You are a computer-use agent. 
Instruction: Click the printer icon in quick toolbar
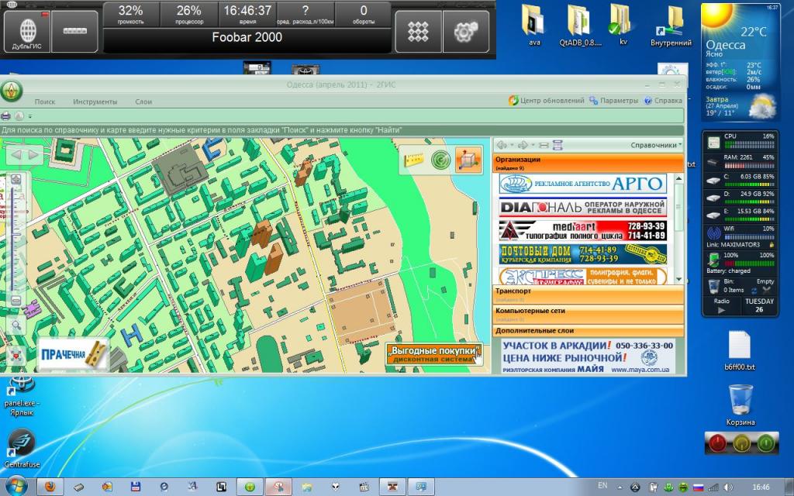pyautogui.click(x=6, y=116)
